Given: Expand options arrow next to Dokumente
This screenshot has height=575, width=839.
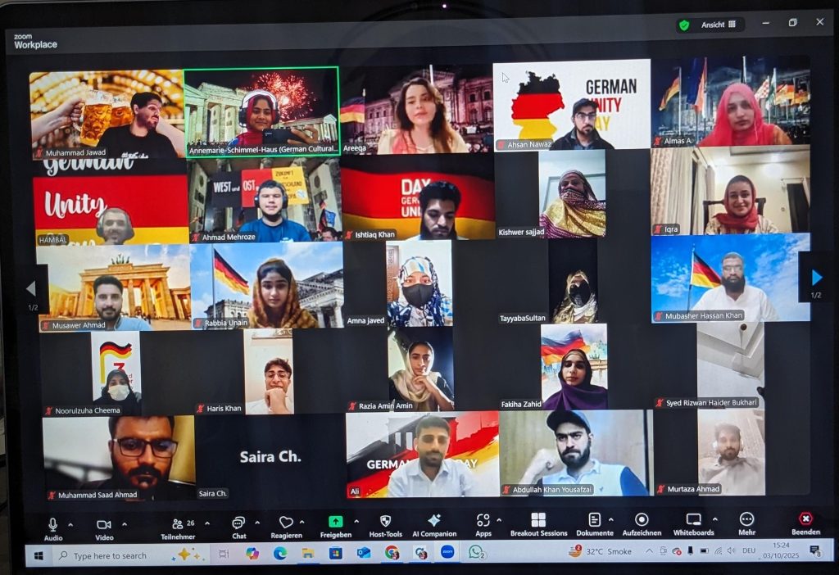Looking at the screenshot, I should coord(614,520).
